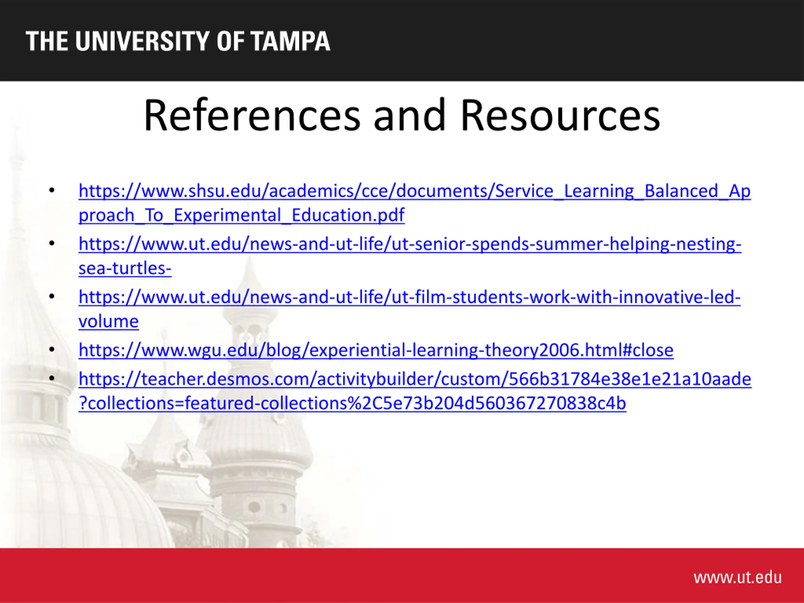Open the wgu.edu experiential learning theory link
The image size is (804, 603).
click(376, 350)
